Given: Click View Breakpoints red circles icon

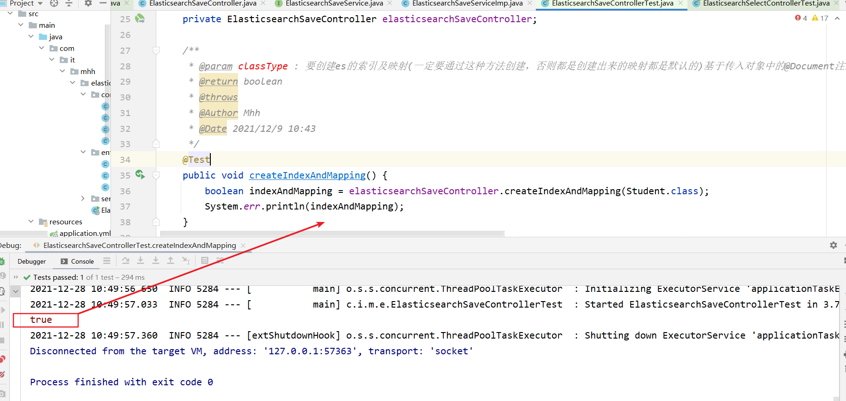Looking at the screenshot, I should pos(2,358).
